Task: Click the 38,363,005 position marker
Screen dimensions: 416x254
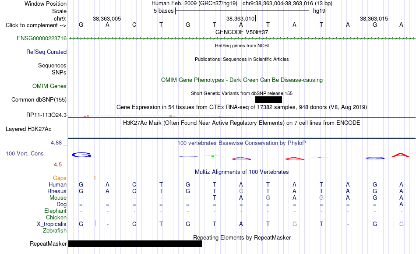Action: pos(107,18)
